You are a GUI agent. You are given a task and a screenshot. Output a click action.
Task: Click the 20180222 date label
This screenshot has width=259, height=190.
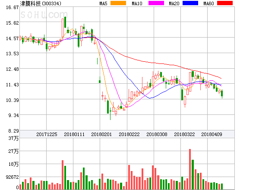129,134
